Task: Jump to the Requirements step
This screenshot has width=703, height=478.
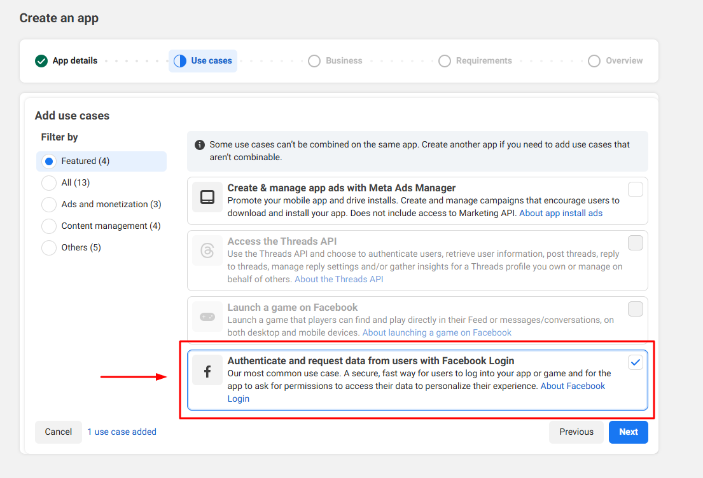Action: (x=475, y=61)
